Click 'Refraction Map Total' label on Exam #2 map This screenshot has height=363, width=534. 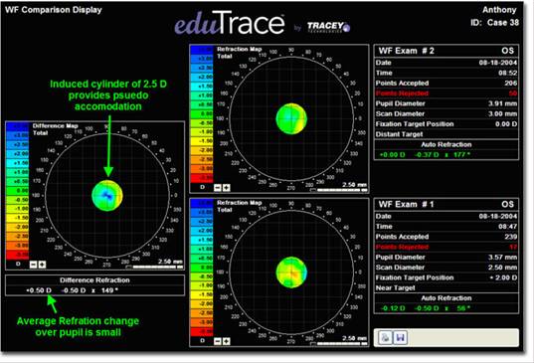[x=239, y=53]
